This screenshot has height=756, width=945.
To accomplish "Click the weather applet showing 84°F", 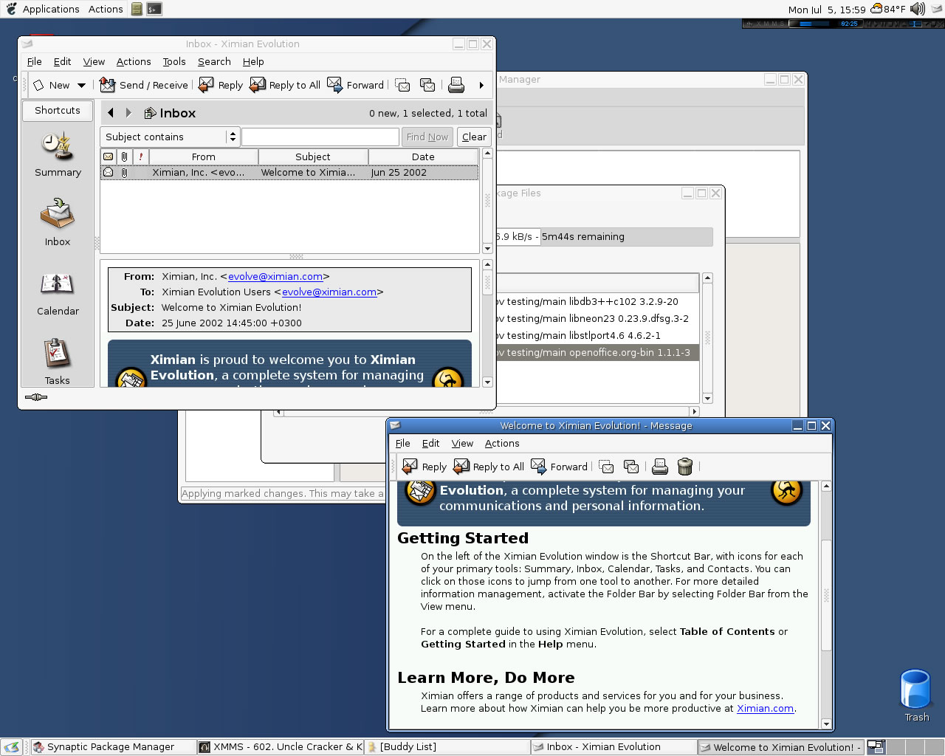I will [887, 9].
